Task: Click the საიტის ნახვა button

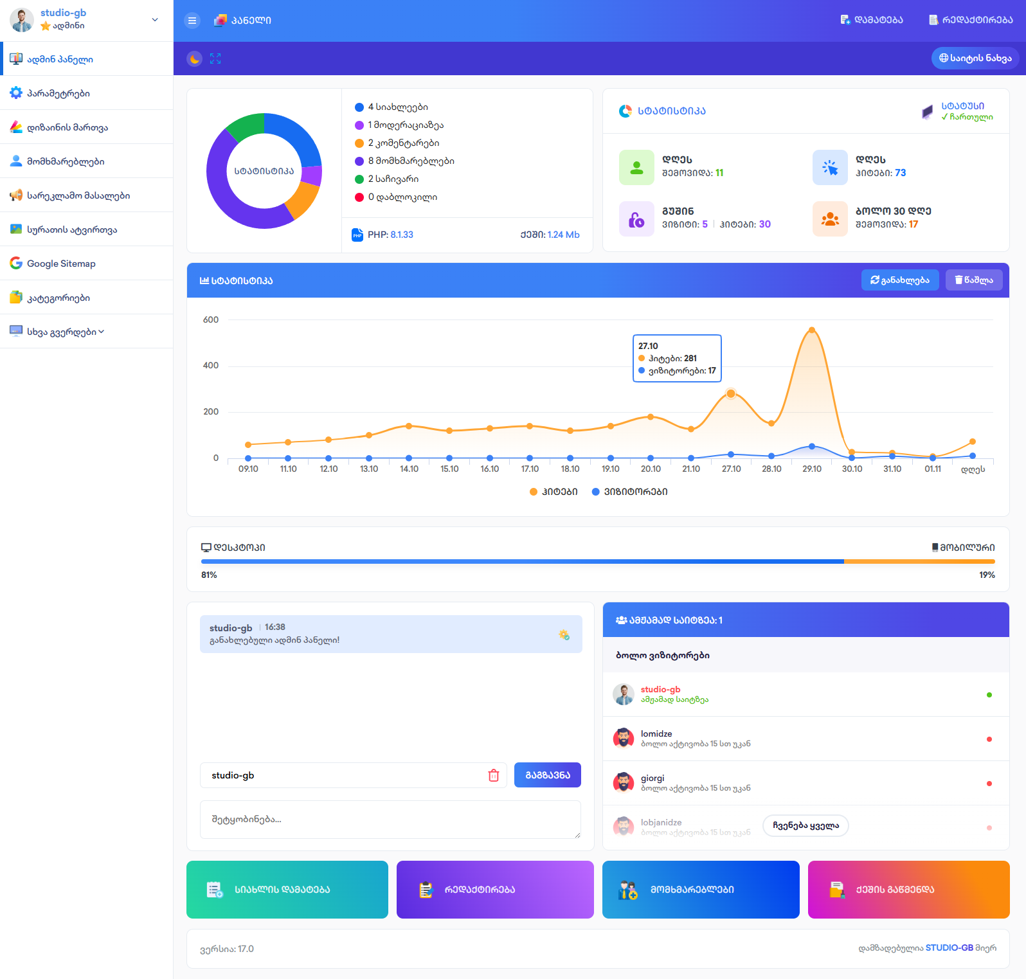Action: click(x=975, y=58)
